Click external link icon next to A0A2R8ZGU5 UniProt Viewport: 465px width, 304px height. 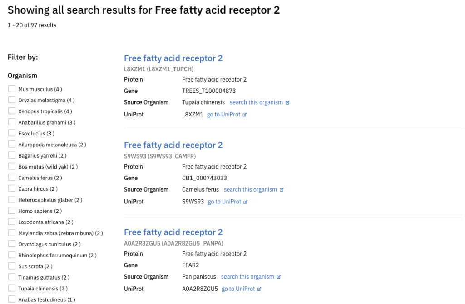point(259,289)
